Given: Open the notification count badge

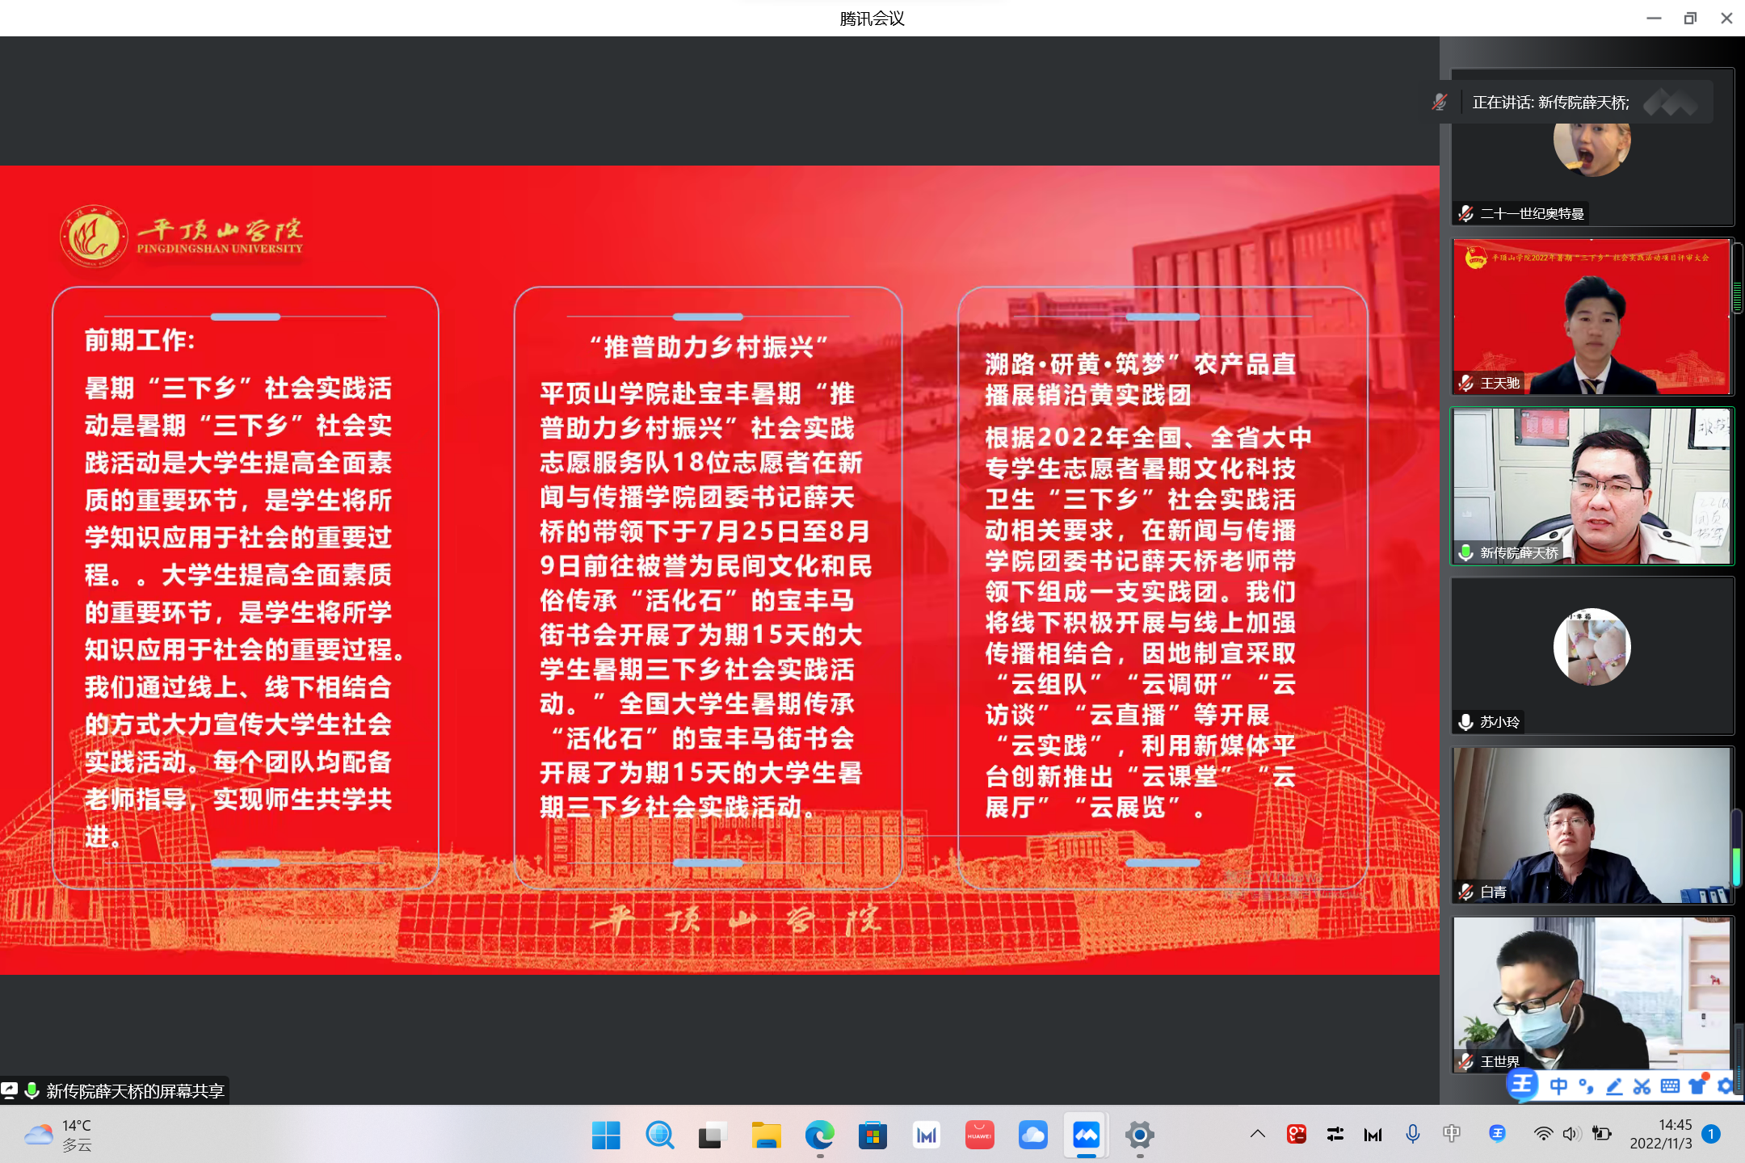Looking at the screenshot, I should click(1710, 1134).
